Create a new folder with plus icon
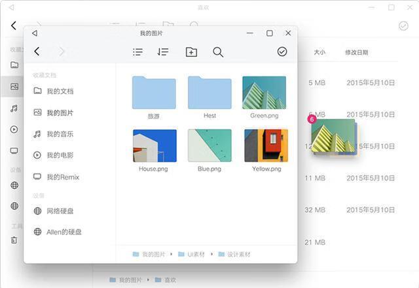Screen dimensions: 419x288 (191, 52)
